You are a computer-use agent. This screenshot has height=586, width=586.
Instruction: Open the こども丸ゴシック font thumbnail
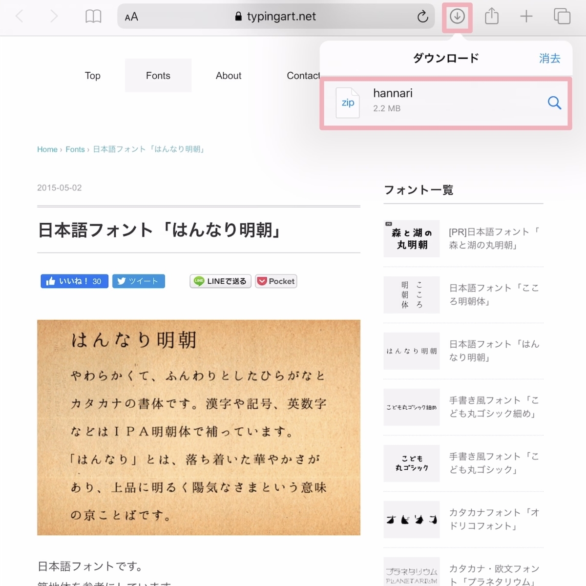[x=411, y=463]
